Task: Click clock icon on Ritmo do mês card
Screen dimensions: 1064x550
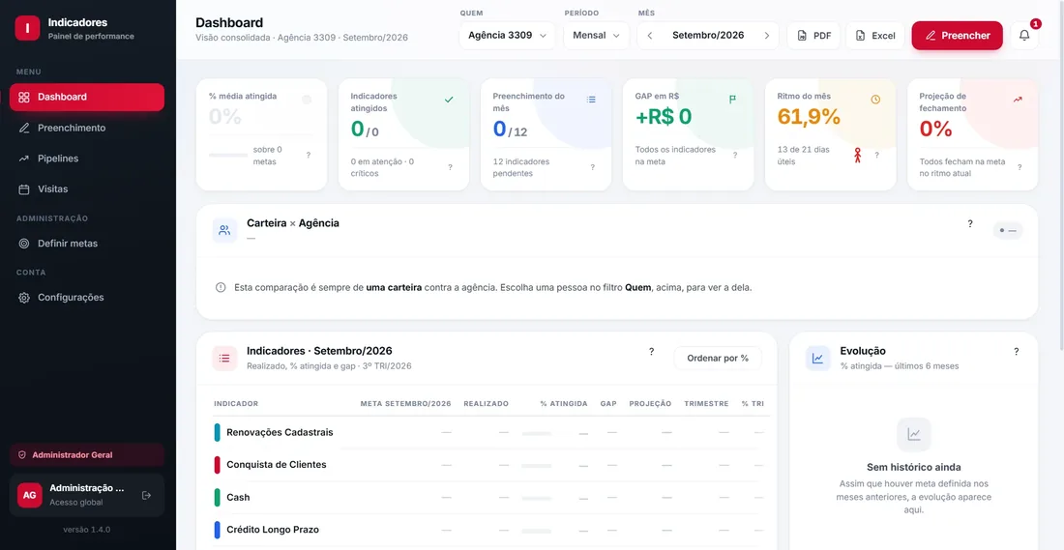Action: point(875,100)
